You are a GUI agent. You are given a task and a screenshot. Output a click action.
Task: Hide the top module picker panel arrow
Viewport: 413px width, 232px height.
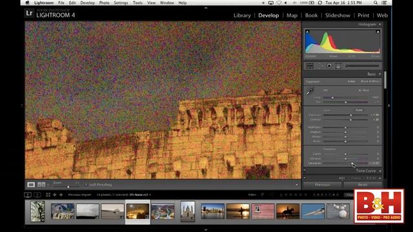(x=206, y=8)
